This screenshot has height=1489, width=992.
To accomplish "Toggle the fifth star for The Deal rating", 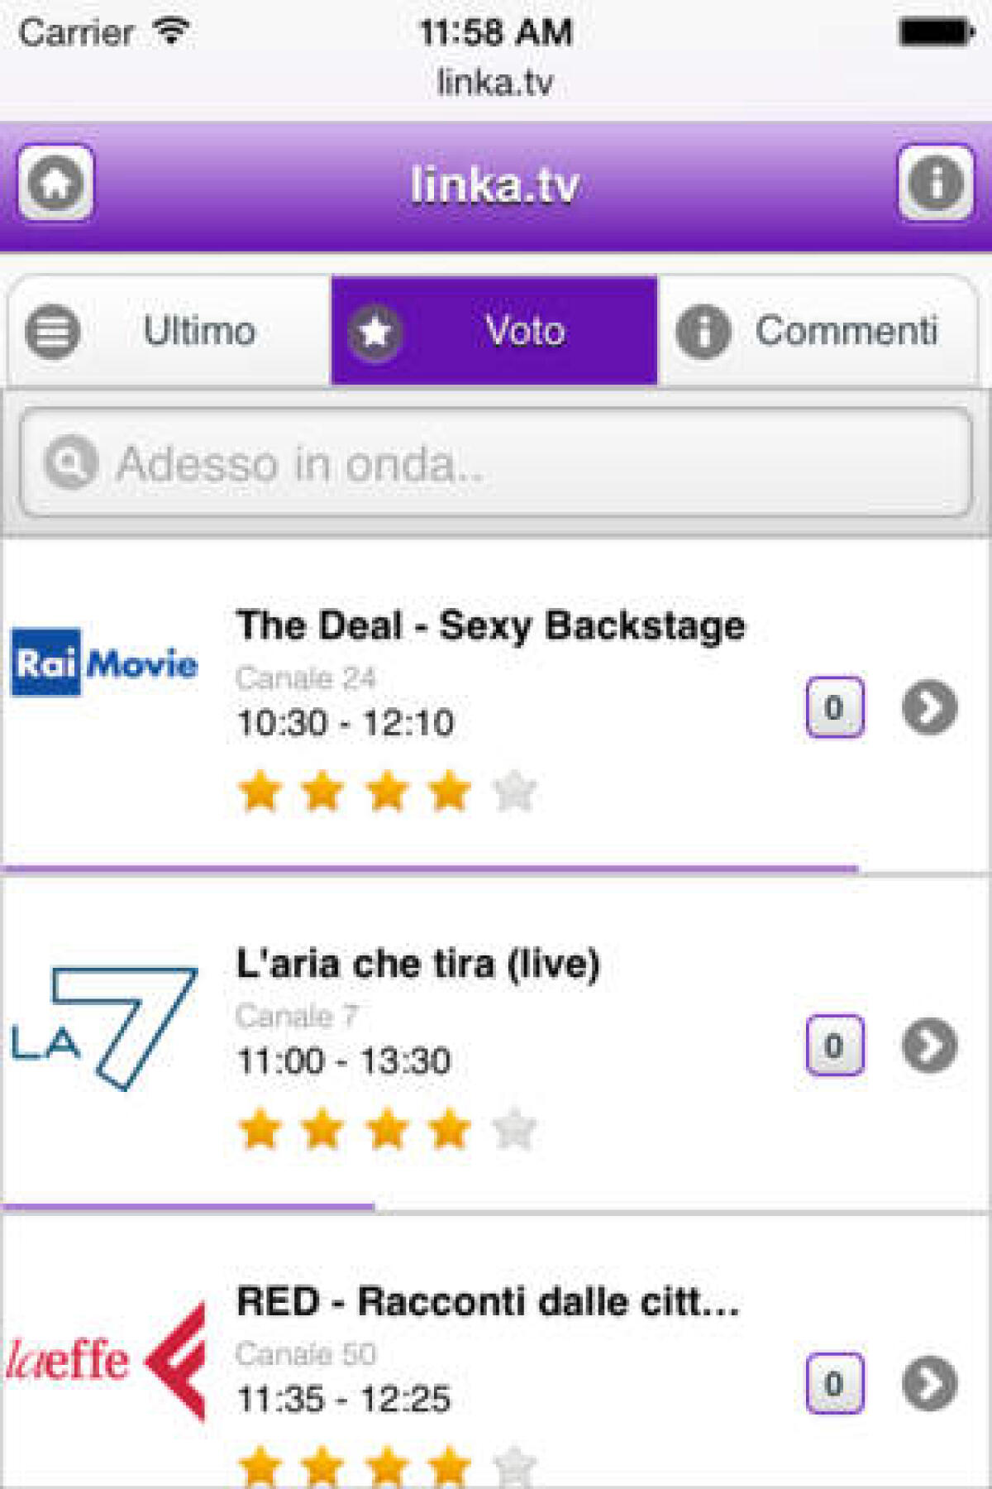I will click(513, 792).
